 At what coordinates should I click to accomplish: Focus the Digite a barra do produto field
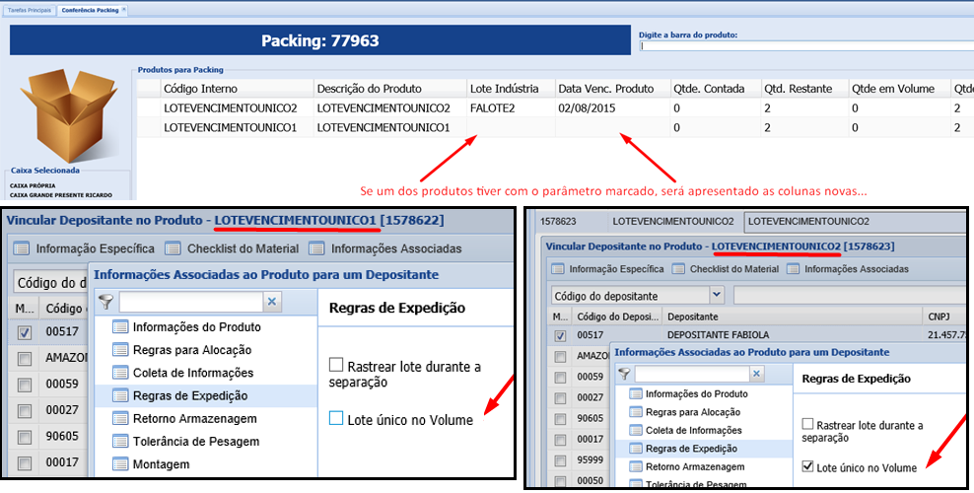tap(805, 46)
